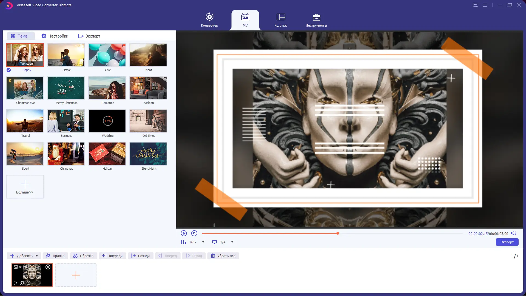Viewport: 526px width, 296px height.
Task: Switch to the Экспорт tab
Action: [89, 36]
